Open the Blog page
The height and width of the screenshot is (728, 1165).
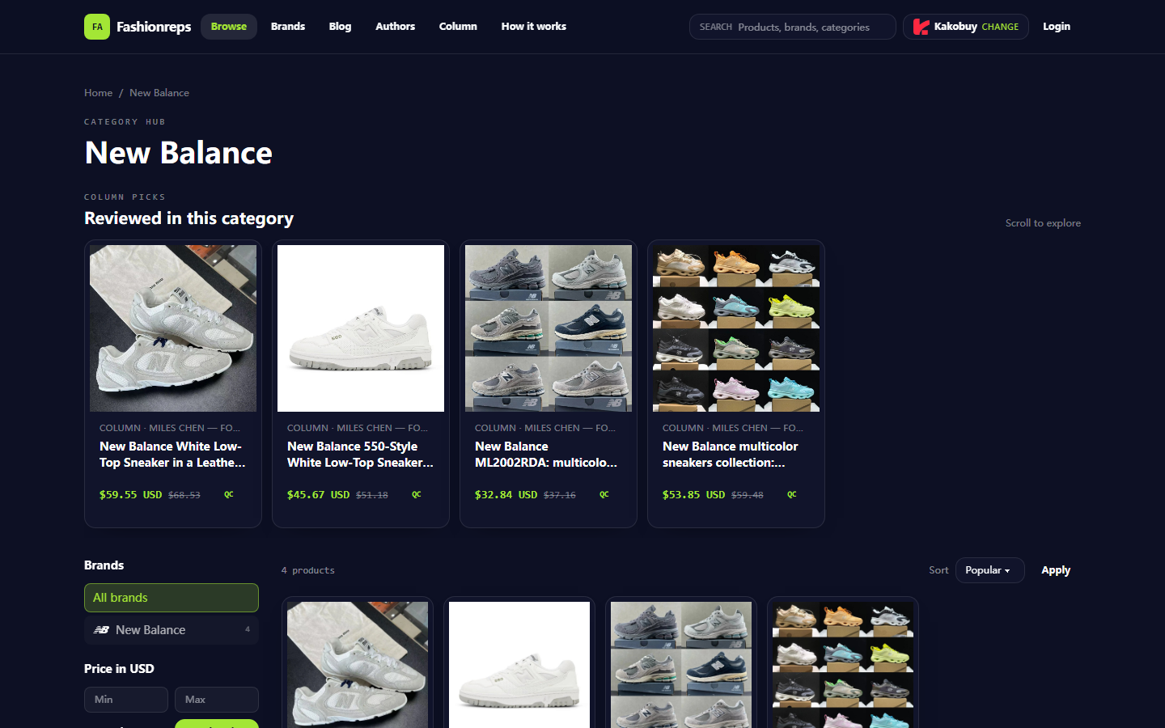[340, 27]
